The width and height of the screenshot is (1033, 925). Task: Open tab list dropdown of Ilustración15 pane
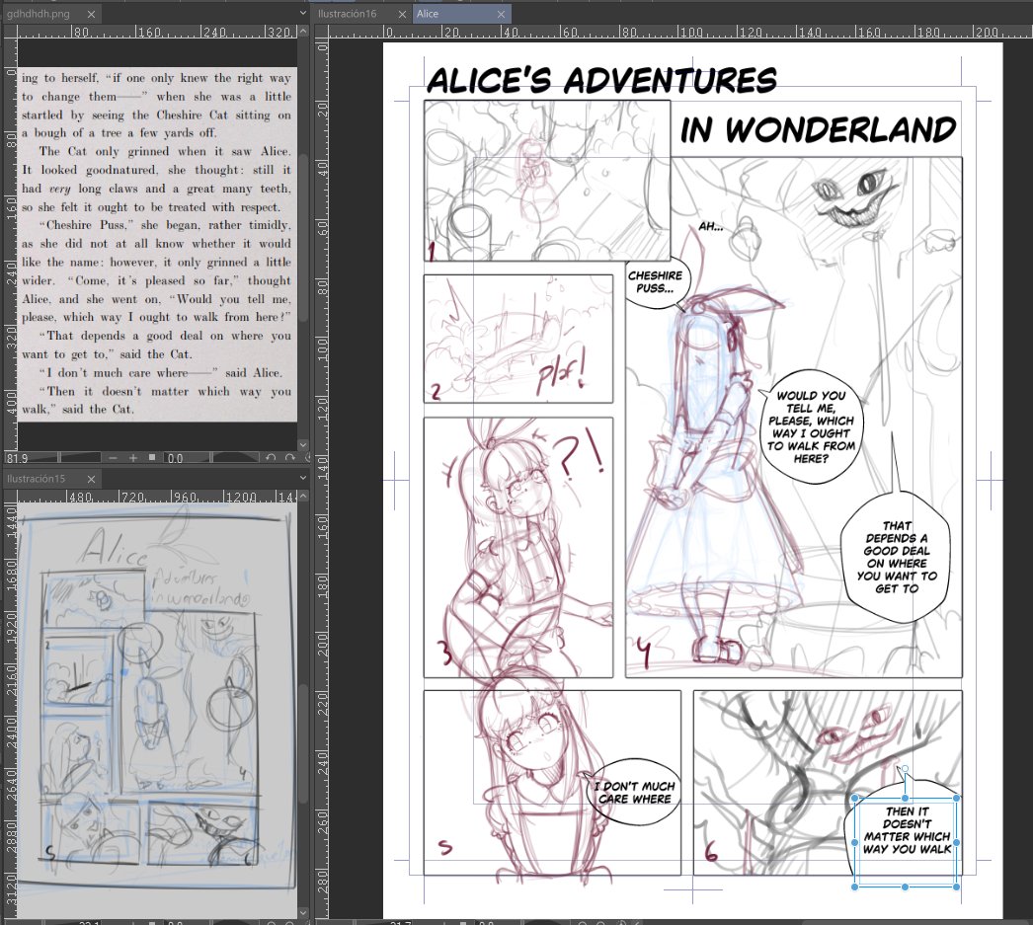pos(303,478)
